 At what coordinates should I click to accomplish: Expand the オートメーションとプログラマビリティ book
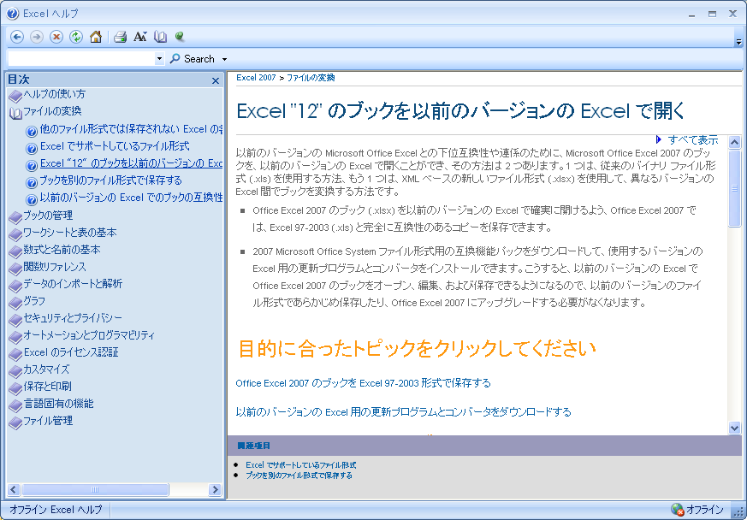coord(89,335)
